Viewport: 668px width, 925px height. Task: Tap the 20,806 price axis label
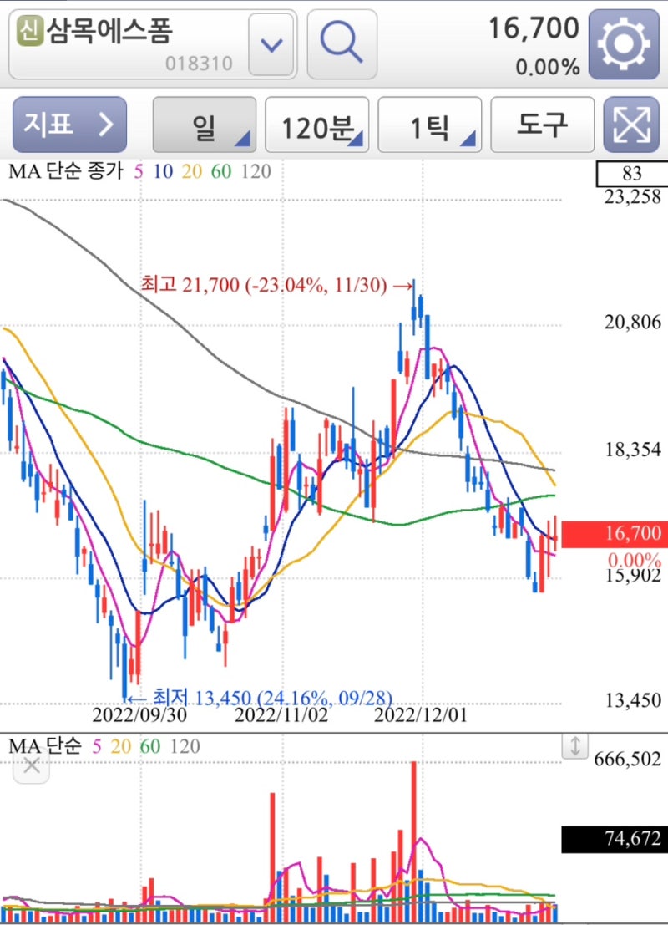[x=633, y=322]
